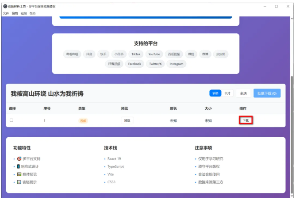This screenshot has width=296, height=201.
Task: Tick the checkbox for row 1
Action: (12, 120)
